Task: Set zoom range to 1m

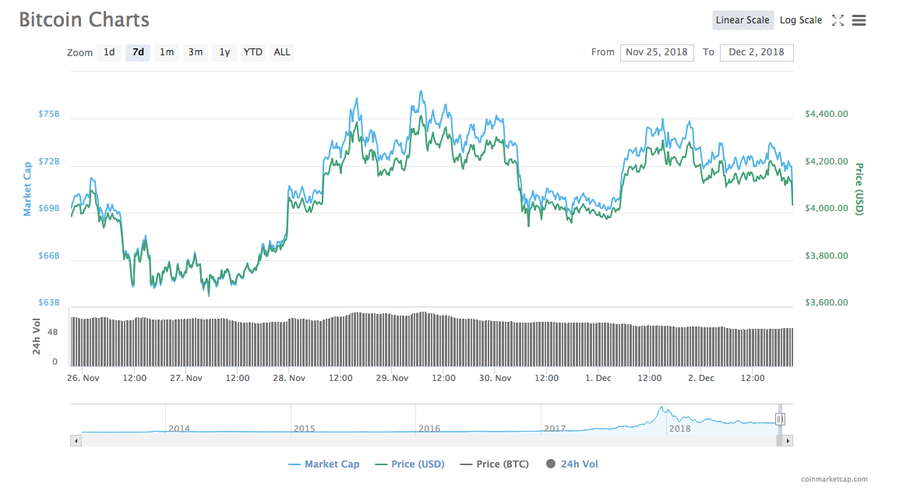Action: click(x=167, y=52)
